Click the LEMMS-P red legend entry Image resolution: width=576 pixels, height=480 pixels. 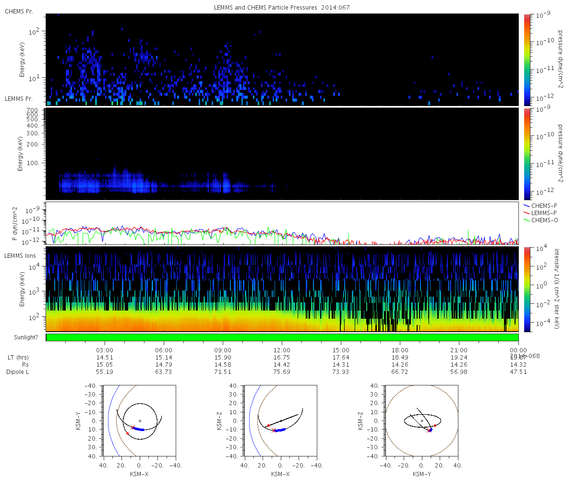(540, 213)
